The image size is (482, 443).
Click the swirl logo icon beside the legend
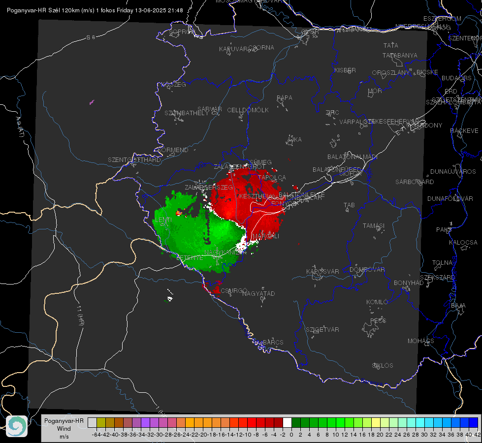tap(17, 426)
